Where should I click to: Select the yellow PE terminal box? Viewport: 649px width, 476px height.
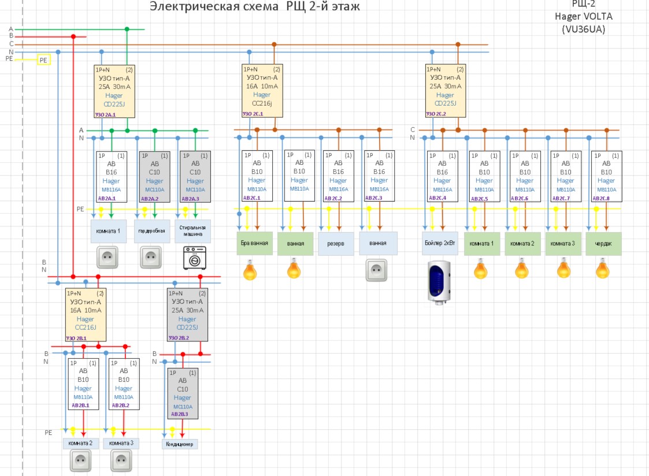point(43,60)
